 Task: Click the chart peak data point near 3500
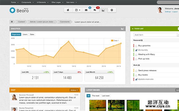(x=69, y=41)
